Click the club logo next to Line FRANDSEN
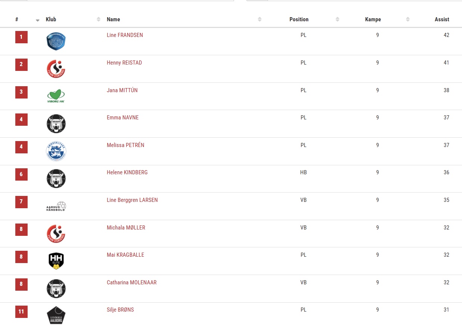This screenshot has height=328, width=462. (x=56, y=41)
